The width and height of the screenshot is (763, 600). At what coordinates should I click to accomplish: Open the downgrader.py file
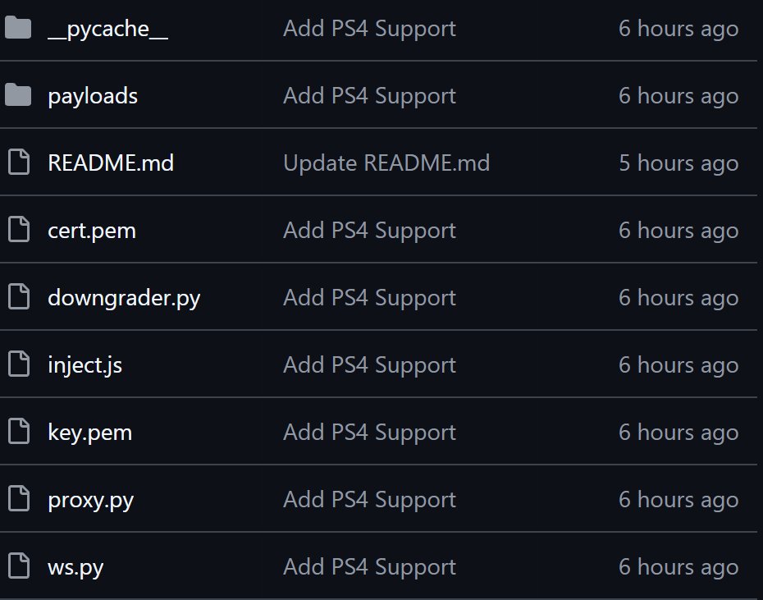(124, 298)
